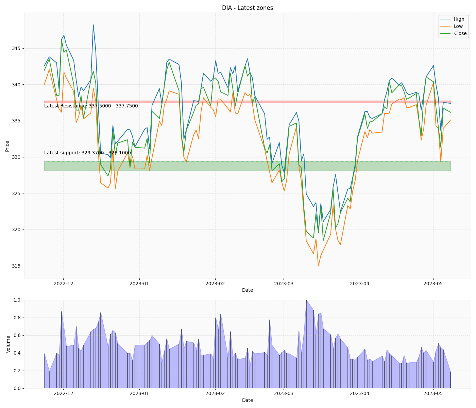This screenshot has width=476, height=408.
Task: Select the 'High' legend entry
Action: coord(453,19)
